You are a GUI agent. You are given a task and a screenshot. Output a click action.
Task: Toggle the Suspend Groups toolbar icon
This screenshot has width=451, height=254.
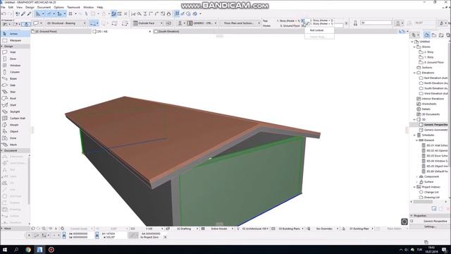click(113, 14)
